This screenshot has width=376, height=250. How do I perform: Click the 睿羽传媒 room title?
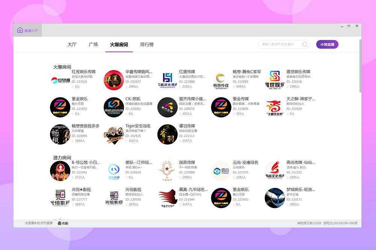pos(187,126)
